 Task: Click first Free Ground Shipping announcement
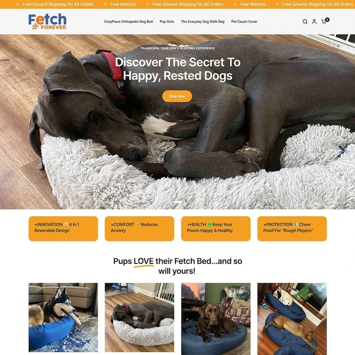(58, 4)
